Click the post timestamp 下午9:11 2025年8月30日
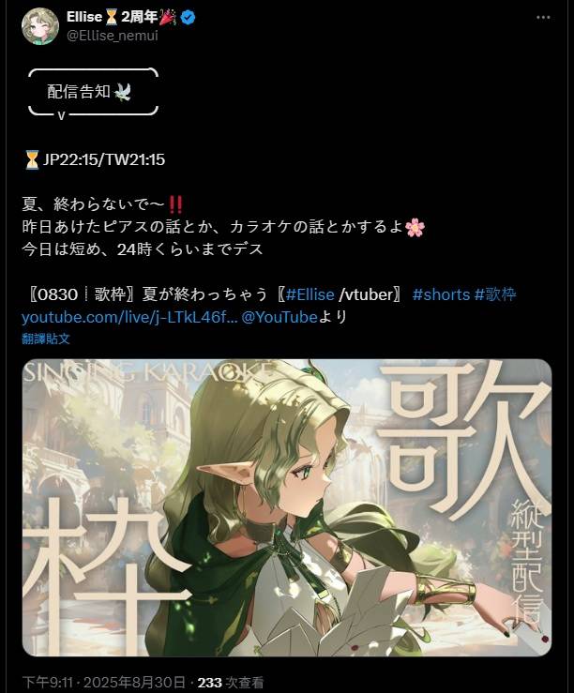Image resolution: width=574 pixels, height=693 pixels. pyautogui.click(x=103, y=683)
